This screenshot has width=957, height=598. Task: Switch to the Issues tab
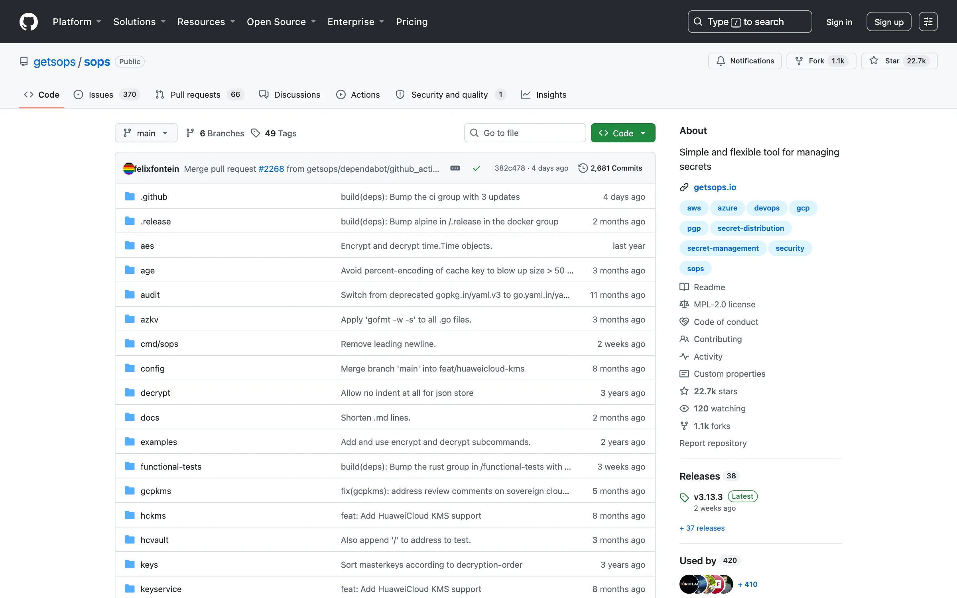point(106,94)
